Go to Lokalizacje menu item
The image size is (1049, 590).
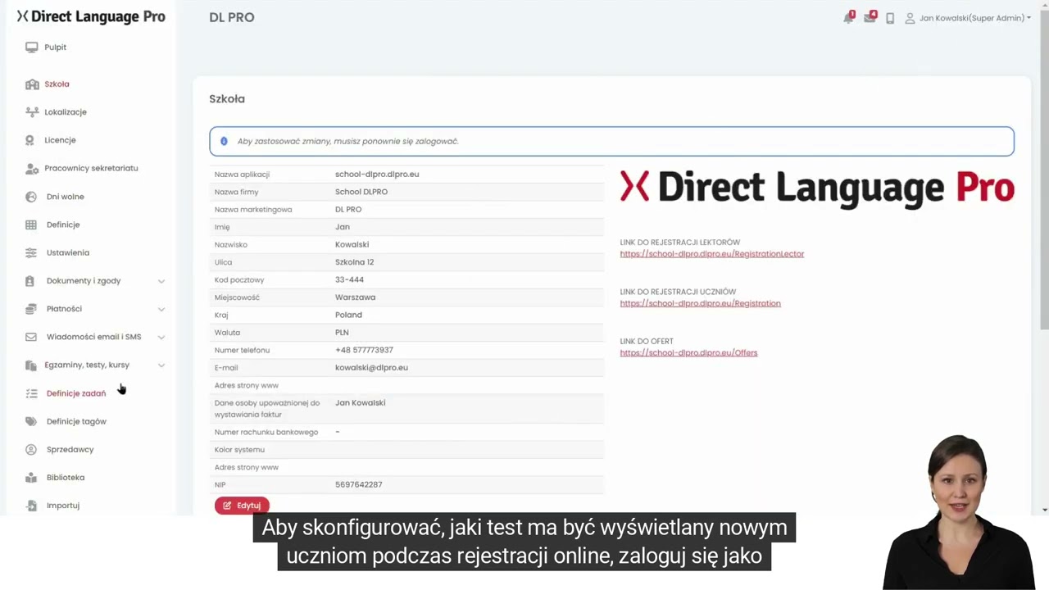click(x=66, y=112)
